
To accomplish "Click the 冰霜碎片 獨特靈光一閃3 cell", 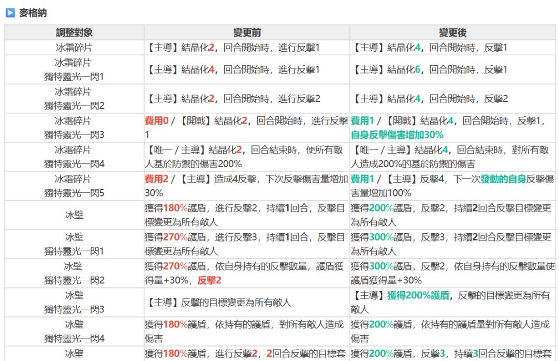I will click(x=74, y=128).
